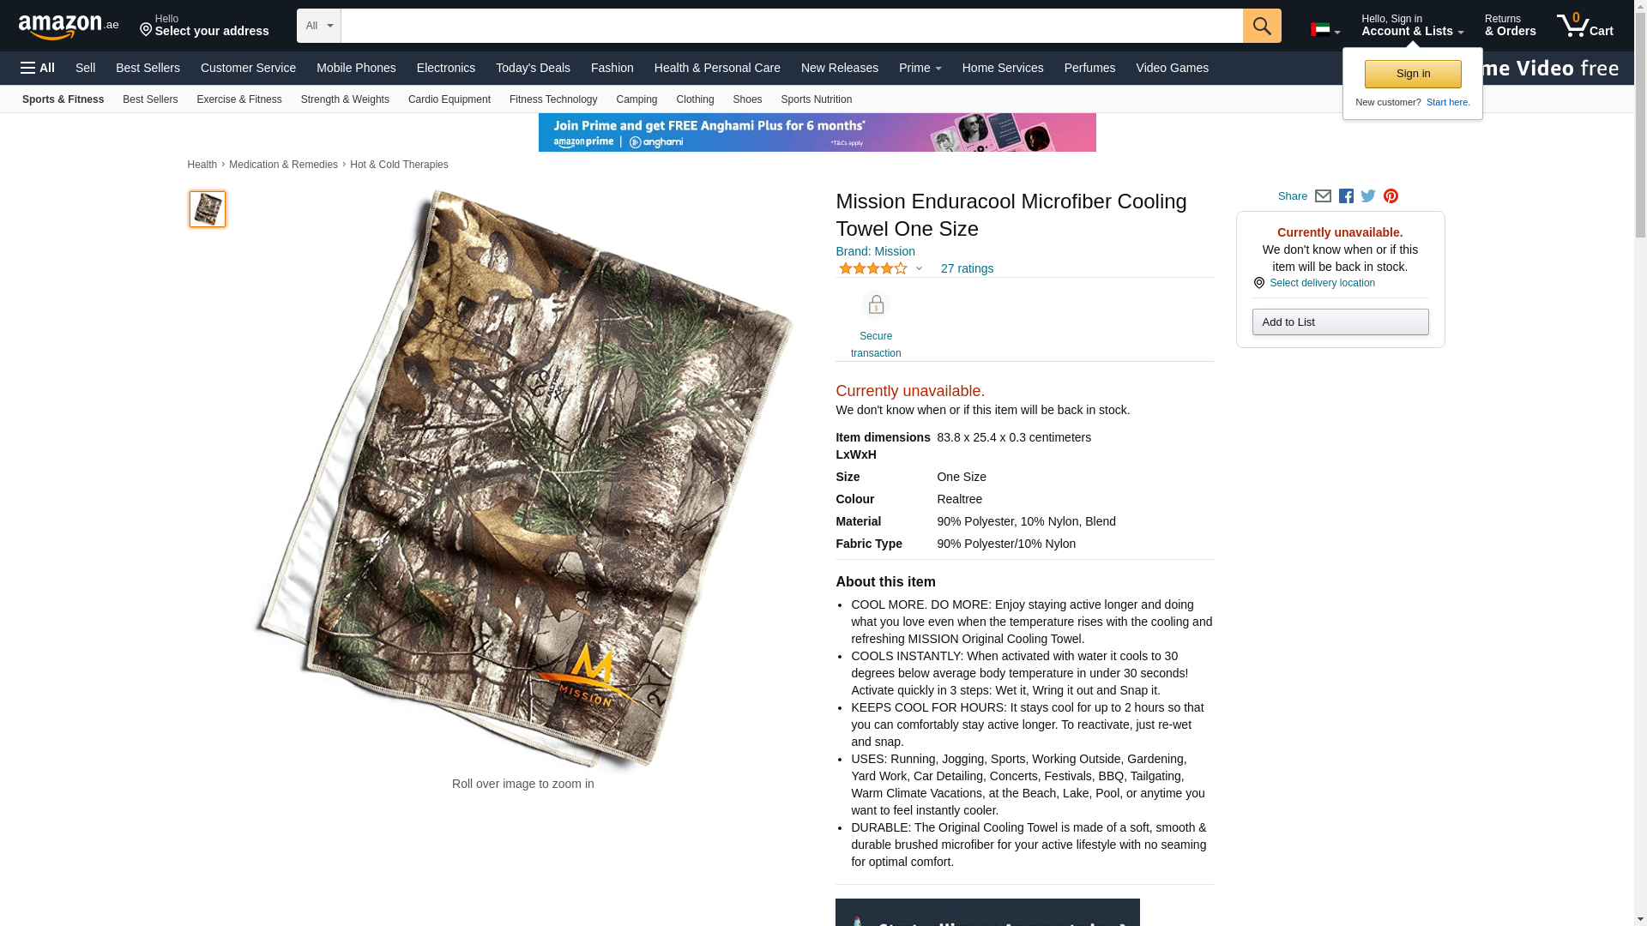
Task: Click the yellow Sign in button
Action: click(1413, 74)
